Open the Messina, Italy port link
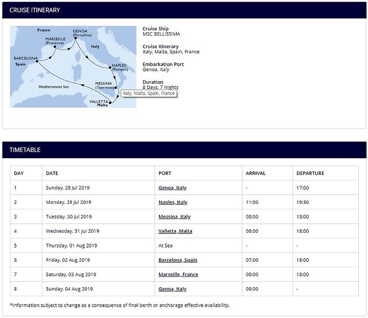The width and height of the screenshot is (368, 318). pyautogui.click(x=174, y=217)
